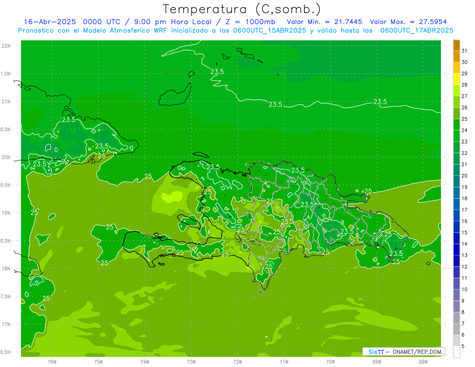The height and width of the screenshot is (367, 475).
Task: Click the color scale label "17"
Action: pyautogui.click(x=465, y=210)
